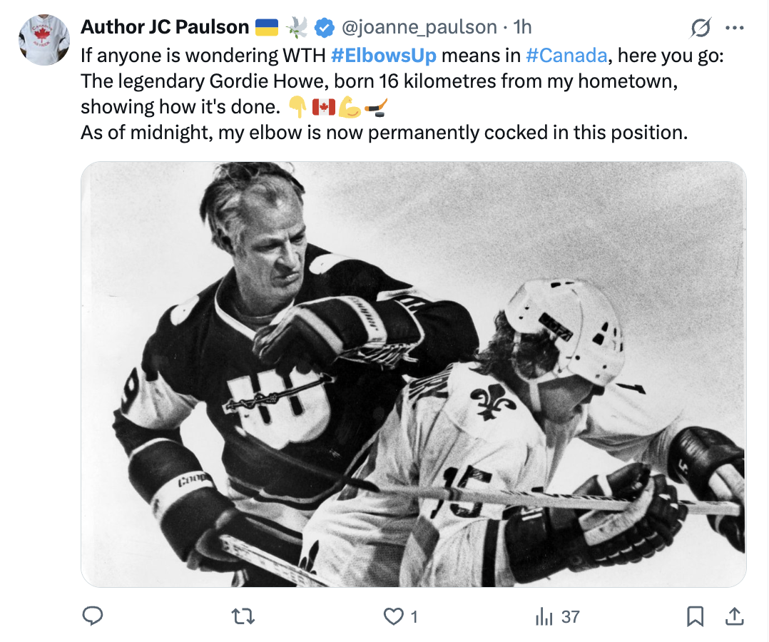View post analytics showing 37 views
Image resolution: width=769 pixels, height=642 pixels.
click(x=557, y=616)
